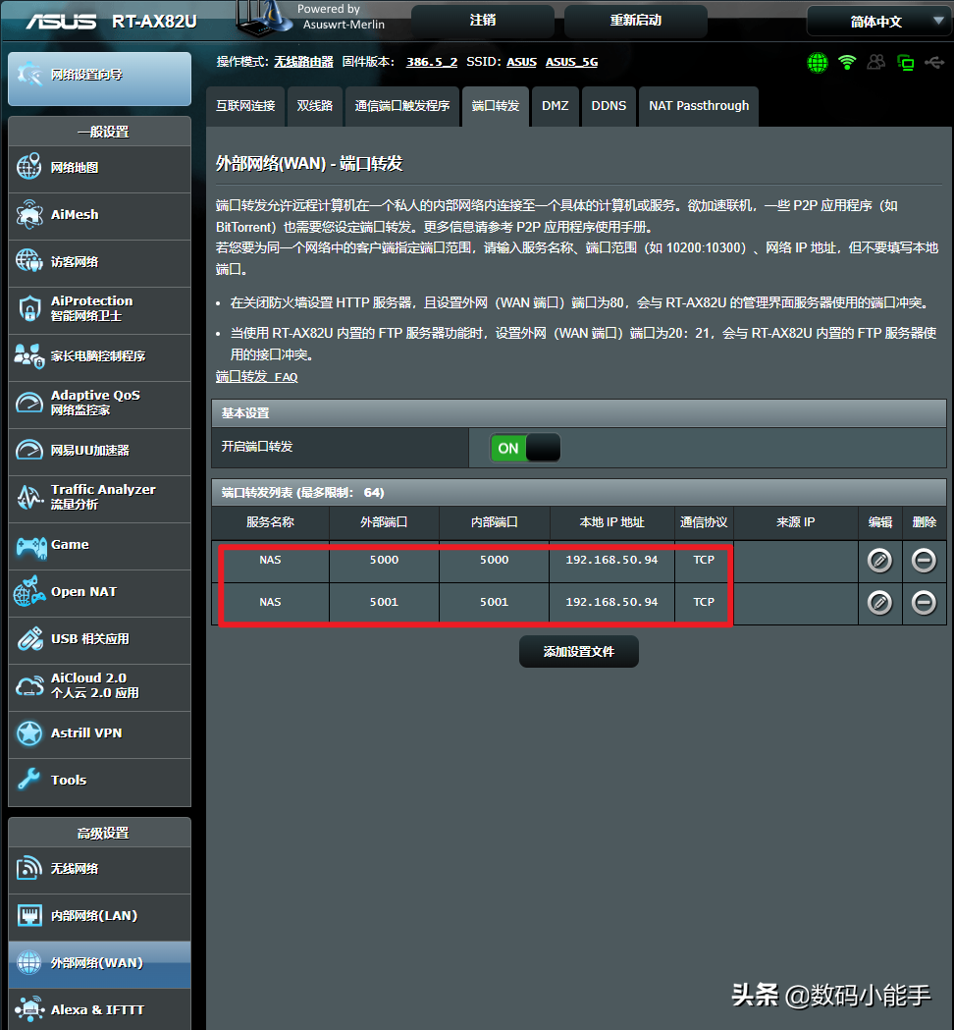Click the ASUS RT-AX82U logo
The width and height of the screenshot is (954, 1030).
tap(112, 22)
